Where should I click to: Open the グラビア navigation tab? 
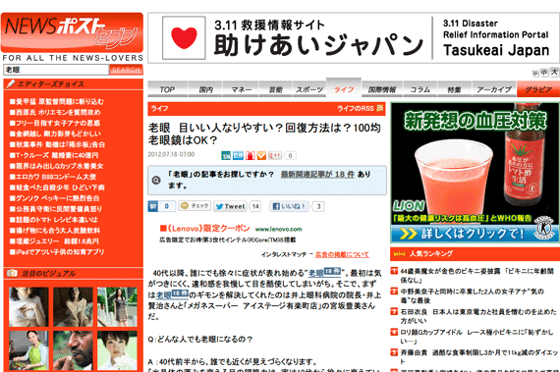(x=538, y=89)
